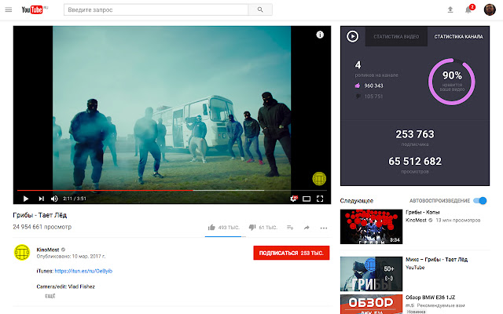Viewport: 503px width, 314px height.
Task: Click the 24 954 661 просмотр text
Action: click(42, 227)
